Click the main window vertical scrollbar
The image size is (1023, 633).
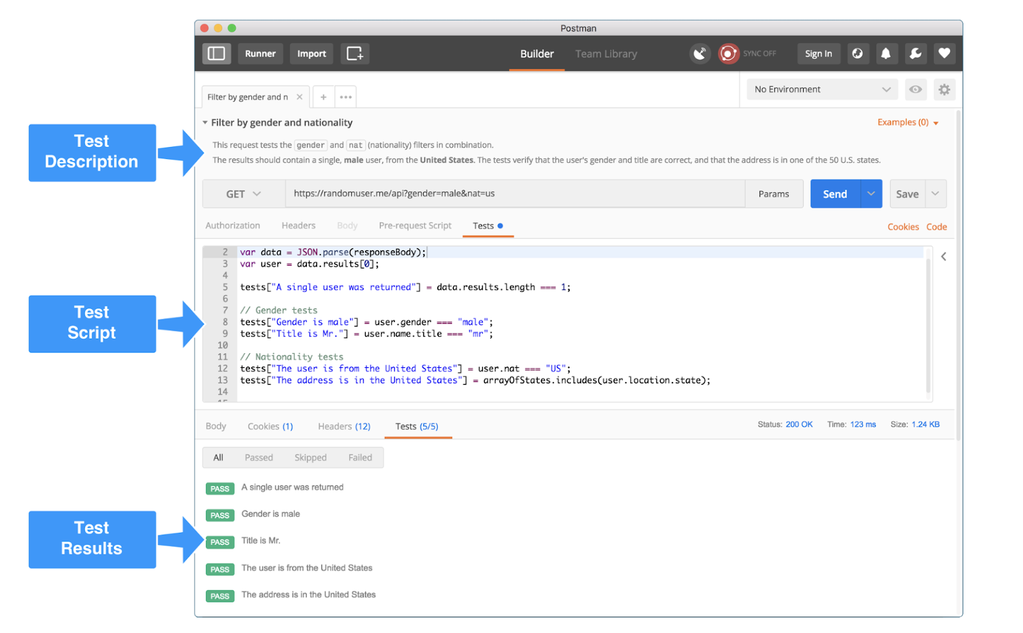click(x=958, y=276)
